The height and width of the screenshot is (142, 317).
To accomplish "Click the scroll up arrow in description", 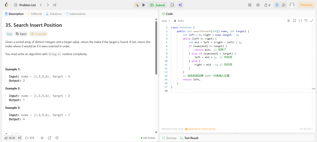I will click(156, 19).
